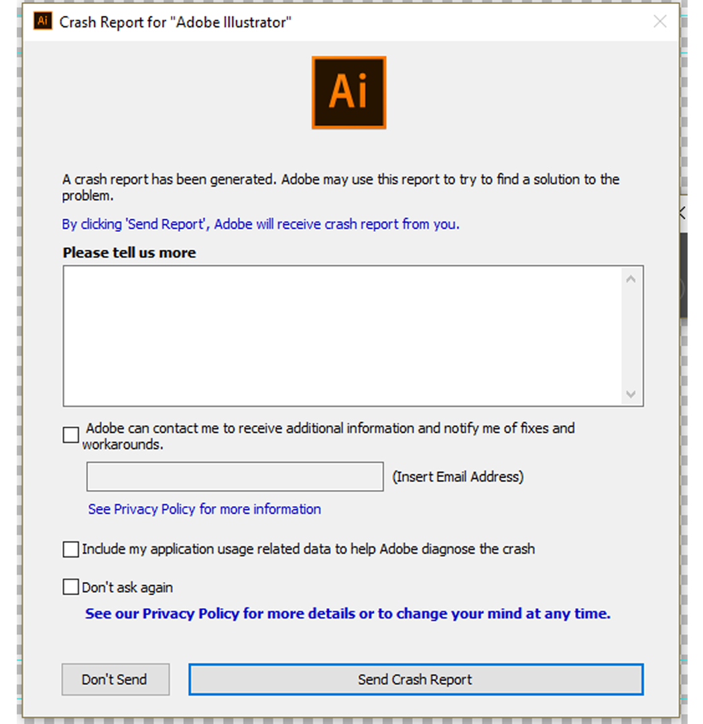The height and width of the screenshot is (724, 703).
Task: Click the comment box scroll up arrow
Action: click(x=631, y=279)
